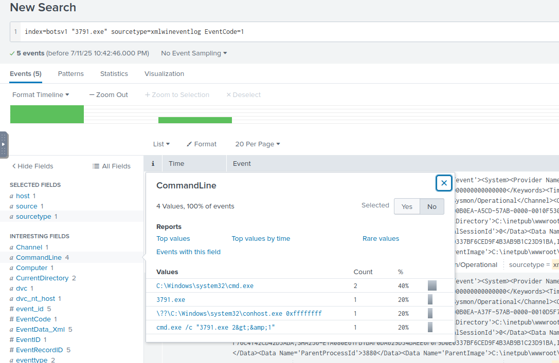Open the No Event Sampling dropdown
559x363 pixels.
click(194, 53)
